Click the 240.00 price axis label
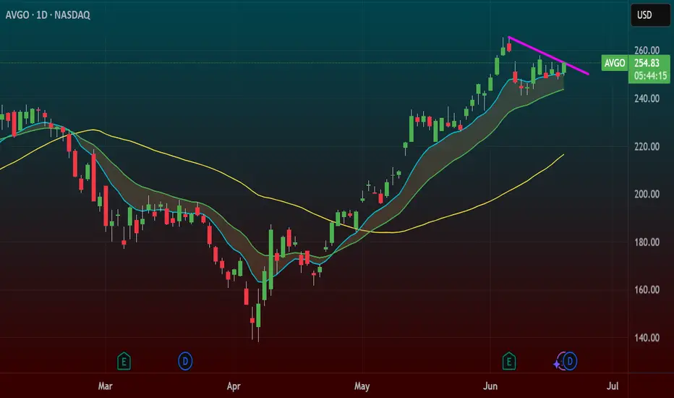 pos(647,98)
